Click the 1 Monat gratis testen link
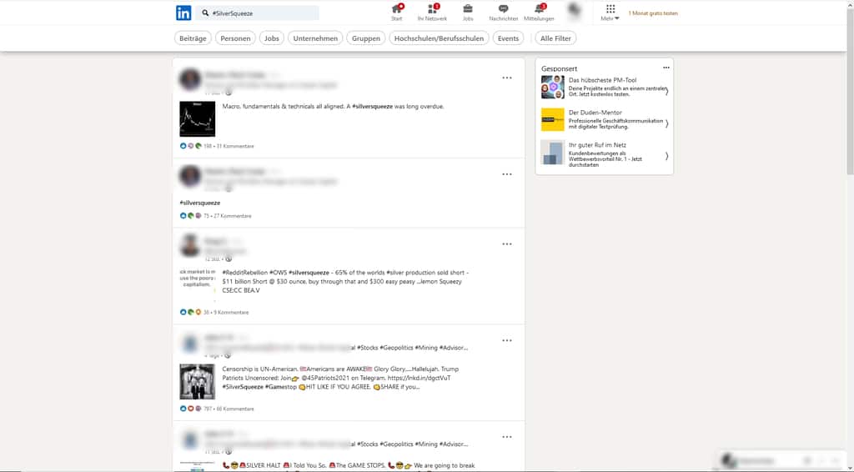Viewport: 854px width, 472px height. [653, 13]
